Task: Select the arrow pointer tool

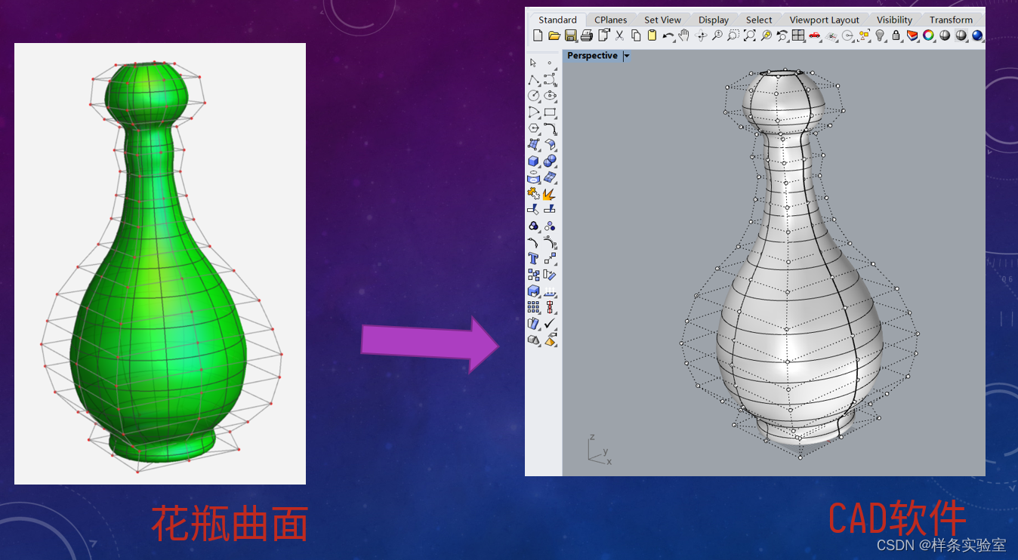Action: click(x=532, y=62)
